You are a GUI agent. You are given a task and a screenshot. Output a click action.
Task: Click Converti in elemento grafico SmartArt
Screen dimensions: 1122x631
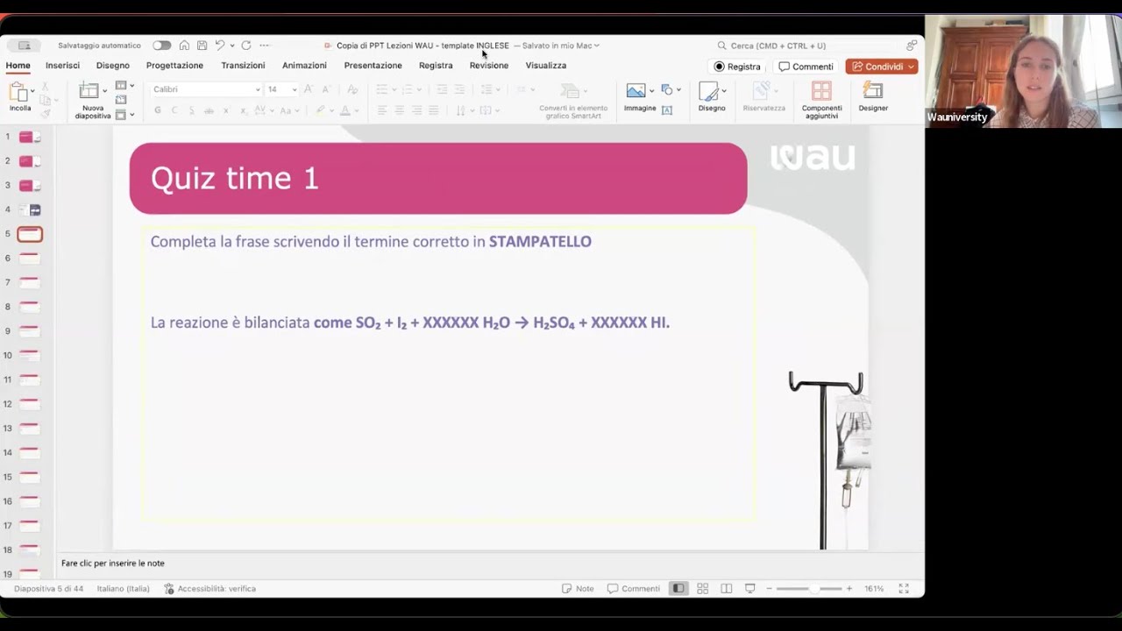[573, 101]
